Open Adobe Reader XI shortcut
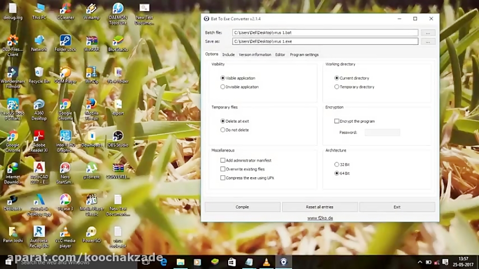The height and width of the screenshot is (269, 479). coord(39,141)
